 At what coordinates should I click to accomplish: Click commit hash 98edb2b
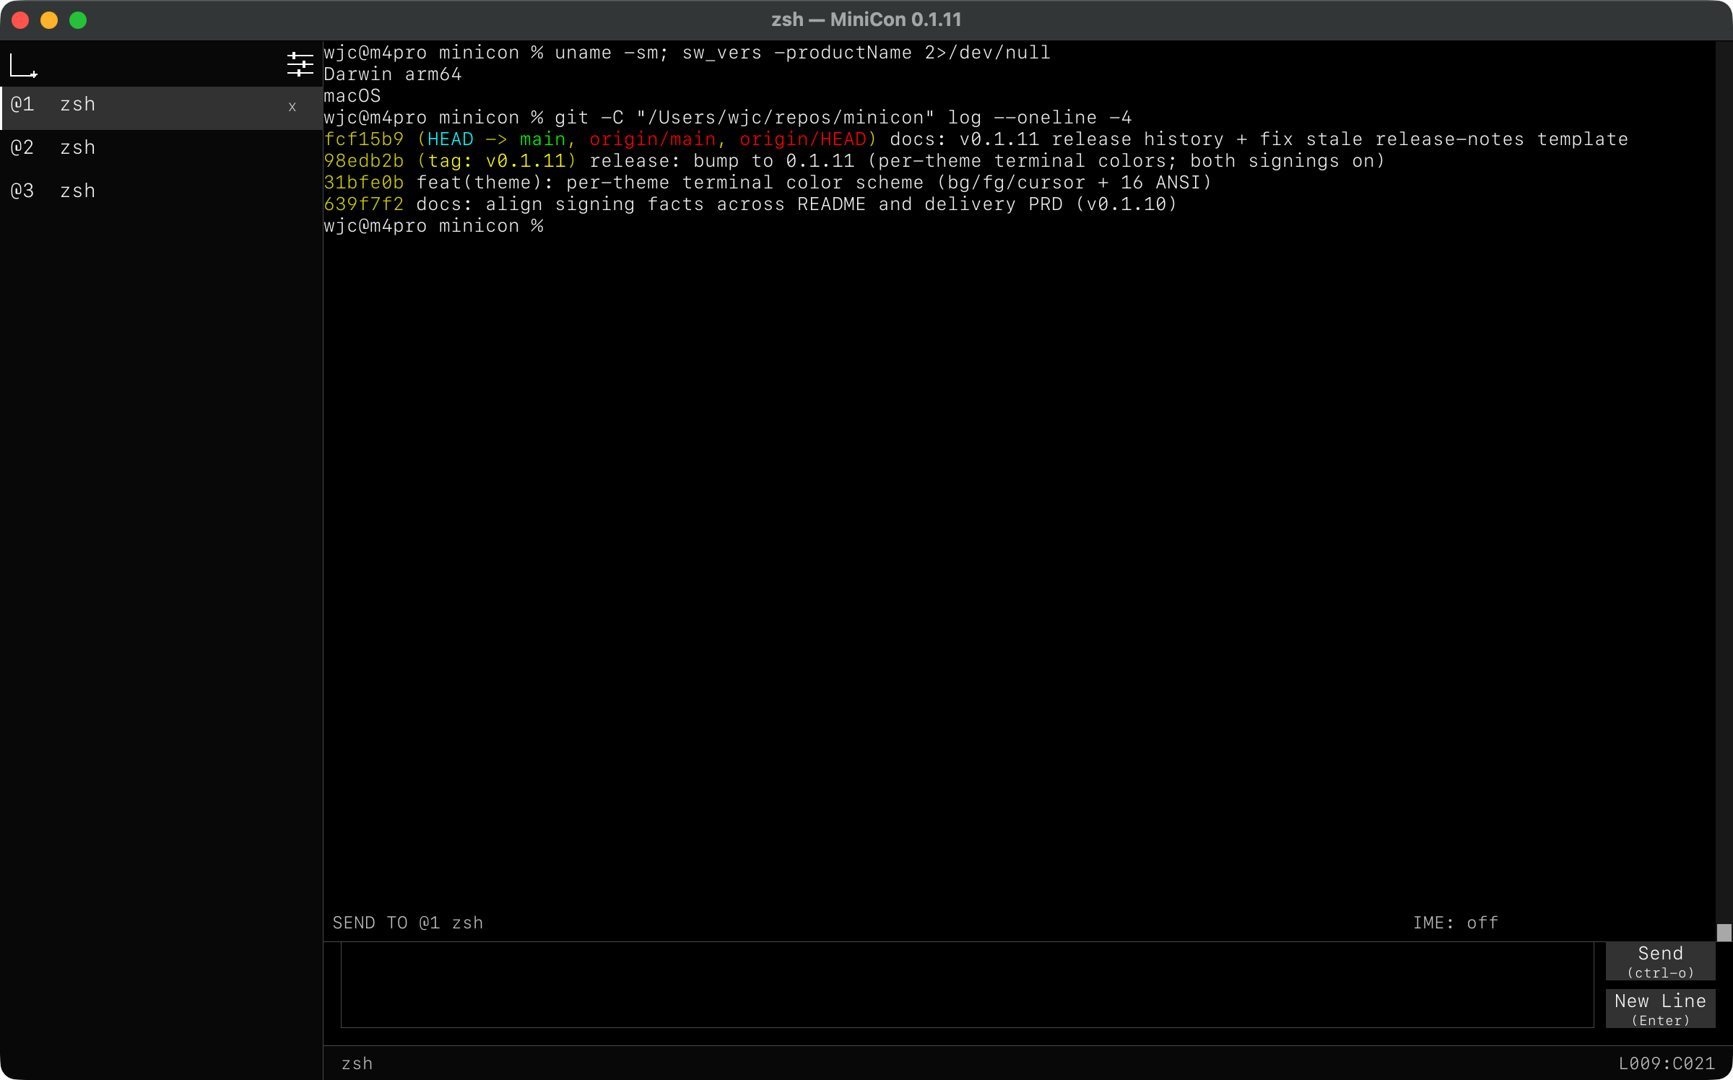[x=364, y=161]
